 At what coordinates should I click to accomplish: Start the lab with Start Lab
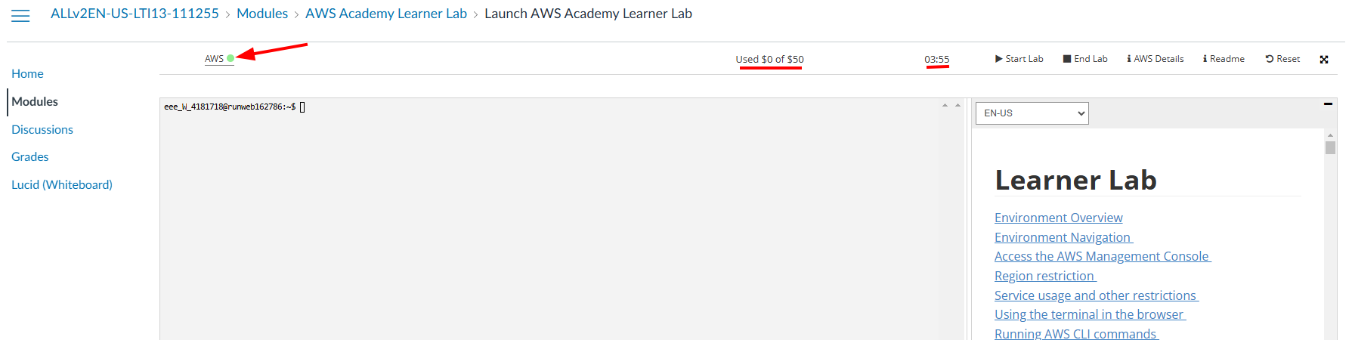(x=1019, y=59)
